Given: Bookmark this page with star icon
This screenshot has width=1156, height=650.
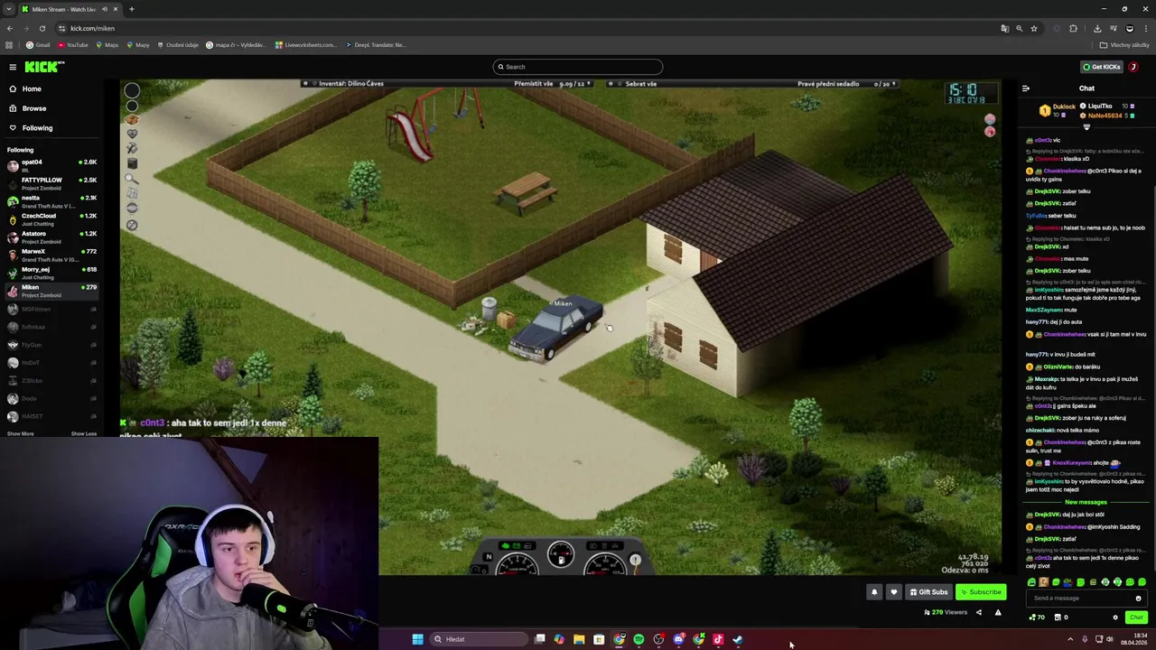Looking at the screenshot, I should click(x=1034, y=28).
